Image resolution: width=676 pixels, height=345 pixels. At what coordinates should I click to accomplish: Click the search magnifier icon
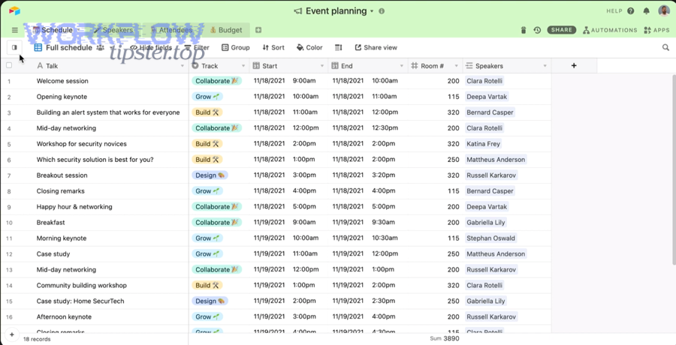(665, 47)
